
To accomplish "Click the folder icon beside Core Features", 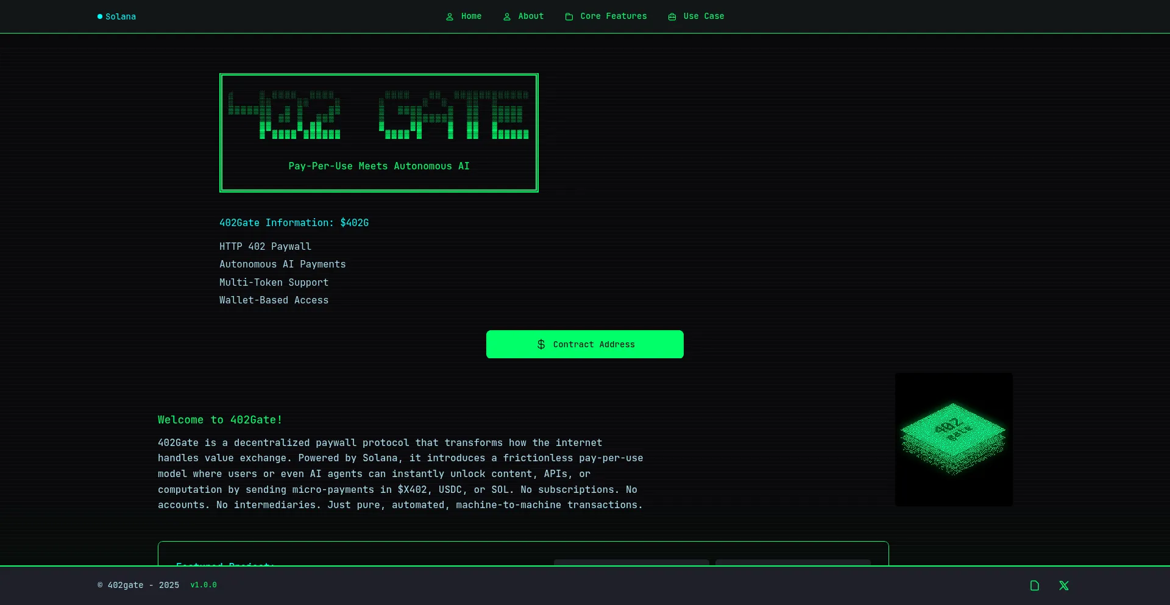I will (x=569, y=17).
